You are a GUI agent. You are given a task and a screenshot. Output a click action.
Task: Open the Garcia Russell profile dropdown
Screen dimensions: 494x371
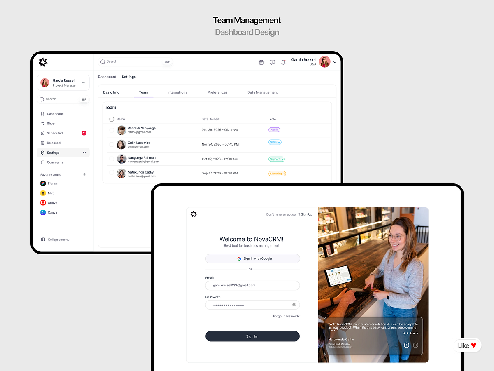click(334, 62)
